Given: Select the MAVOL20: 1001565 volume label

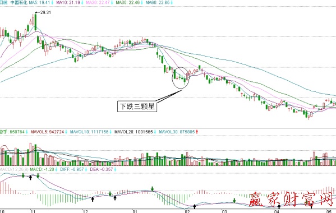Looking at the screenshot, I should 134,132.
